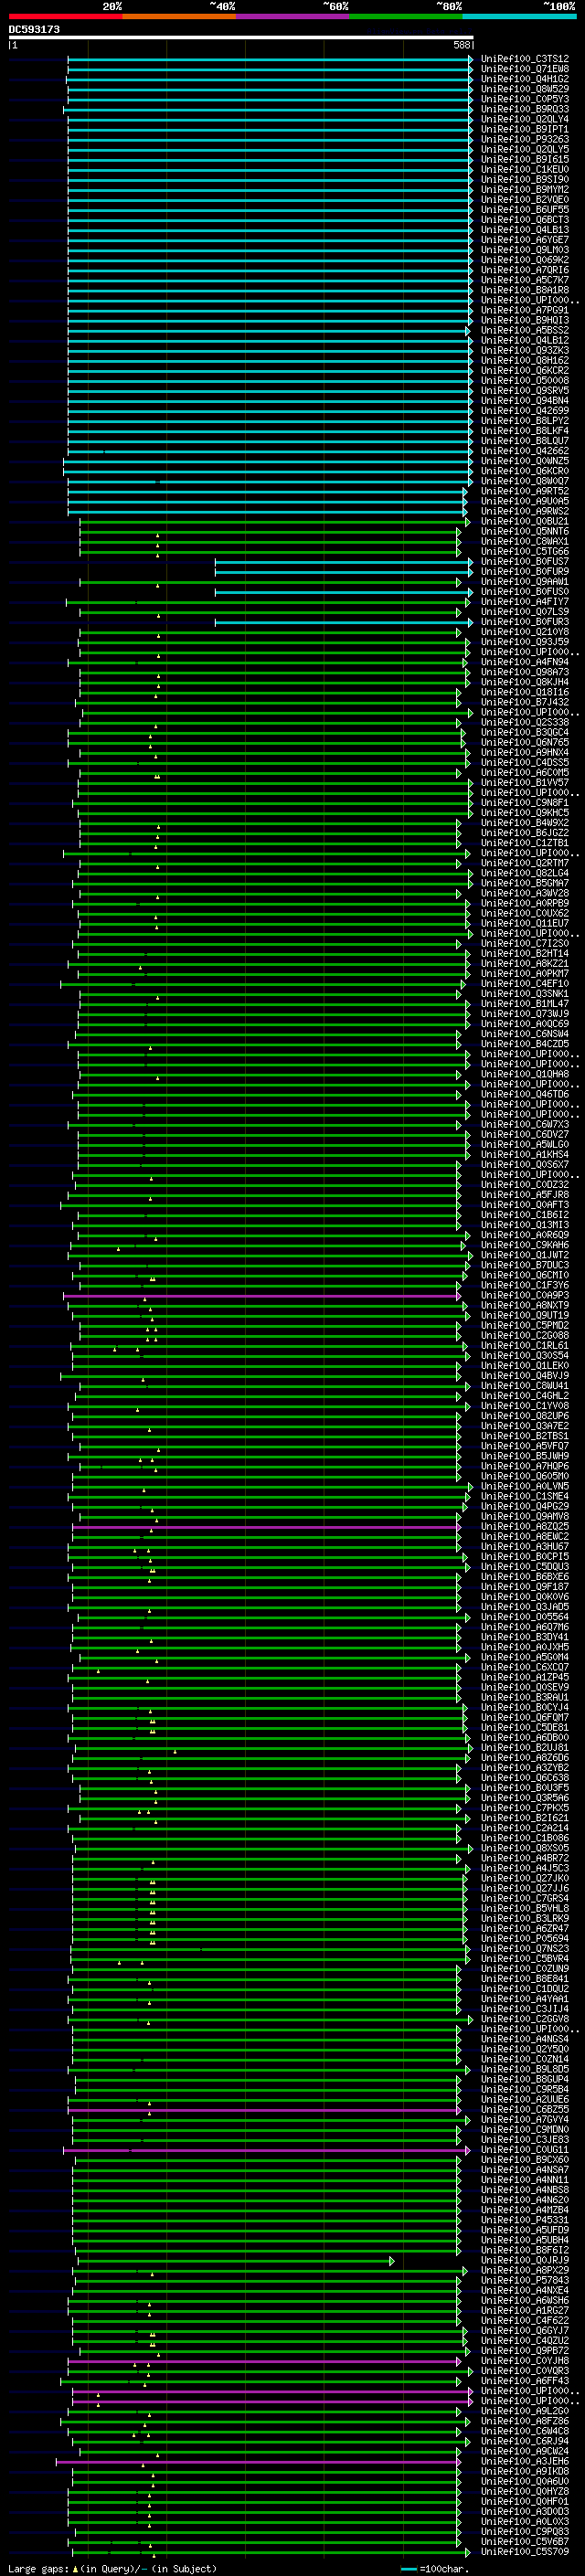Open UniRef100_Q42662 label
Image resolution: width=585 pixels, height=2576 pixels.
click(x=525, y=450)
